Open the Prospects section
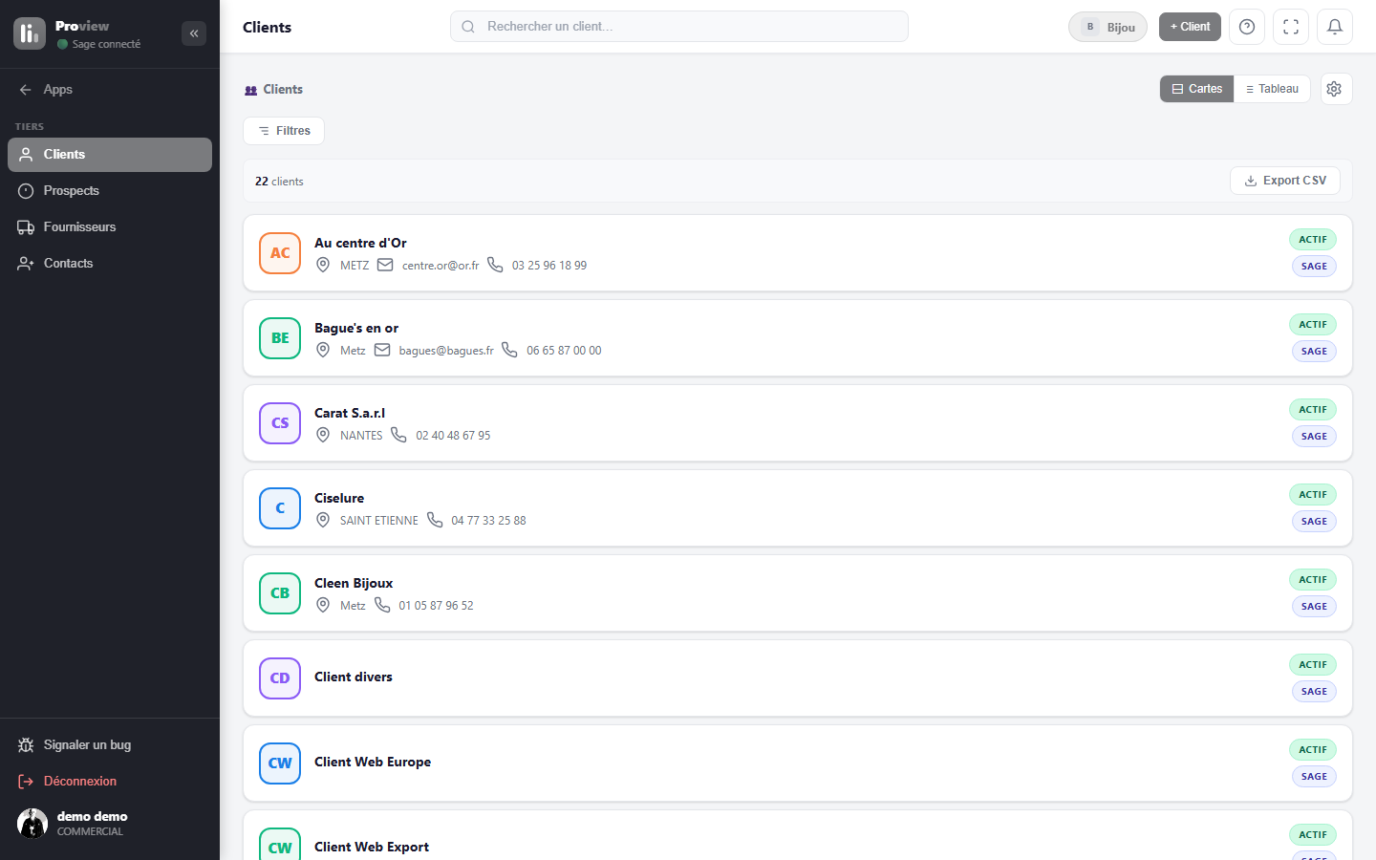This screenshot has height=860, width=1376. [110, 191]
